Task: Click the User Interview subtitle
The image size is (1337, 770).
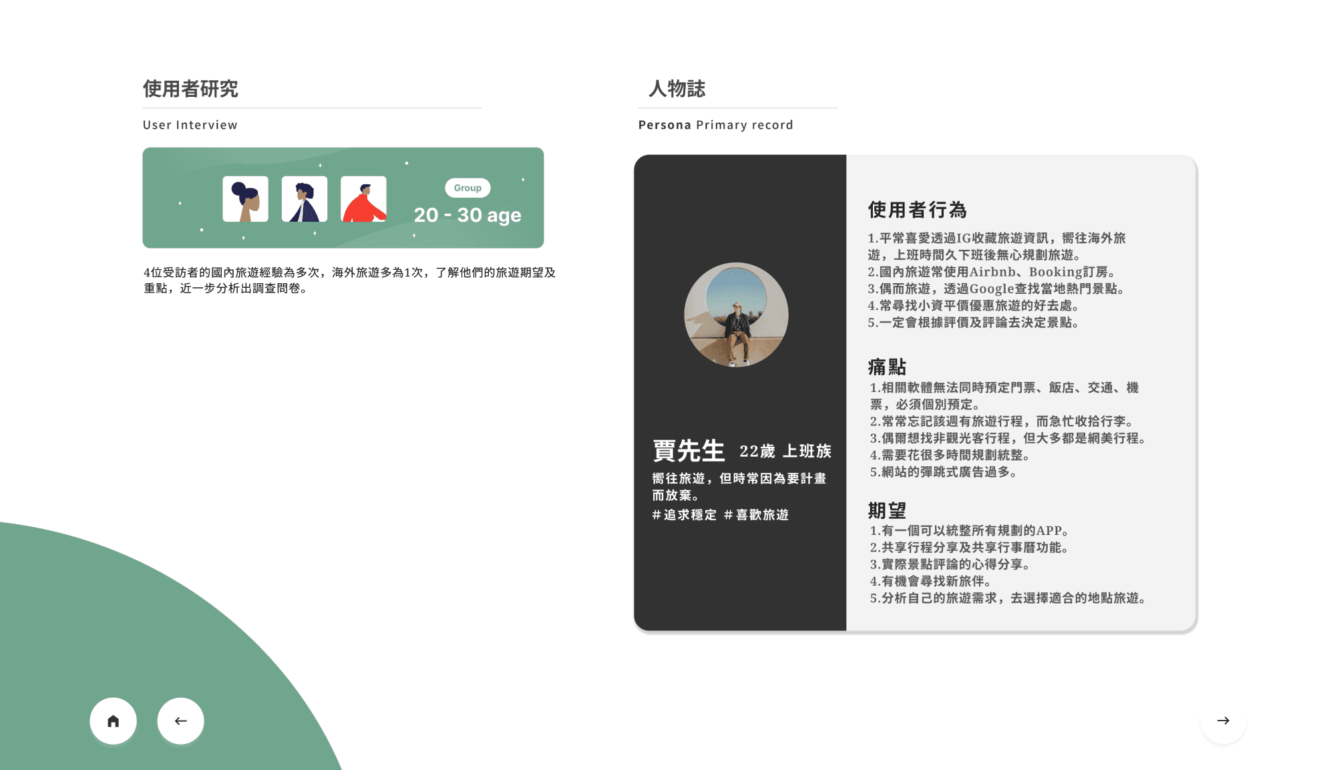Action: click(x=190, y=125)
